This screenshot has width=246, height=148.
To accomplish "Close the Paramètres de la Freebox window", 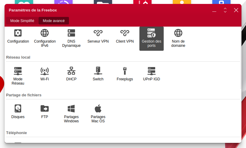I will click(236, 10).
